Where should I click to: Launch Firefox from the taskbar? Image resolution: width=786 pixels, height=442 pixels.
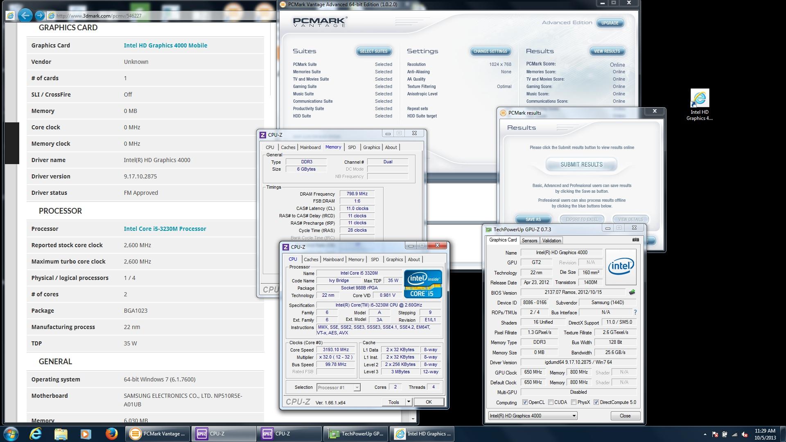(x=111, y=434)
